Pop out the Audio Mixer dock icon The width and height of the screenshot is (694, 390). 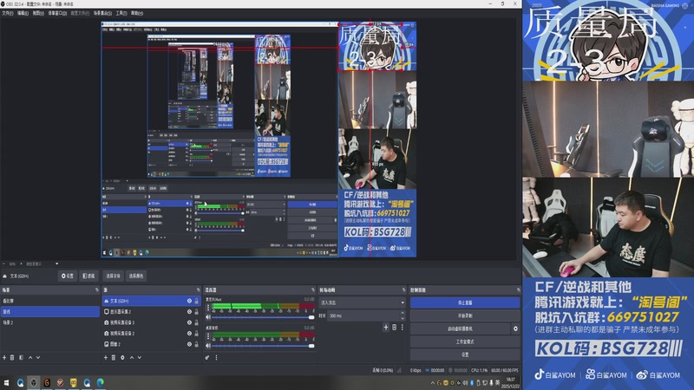[313, 290]
